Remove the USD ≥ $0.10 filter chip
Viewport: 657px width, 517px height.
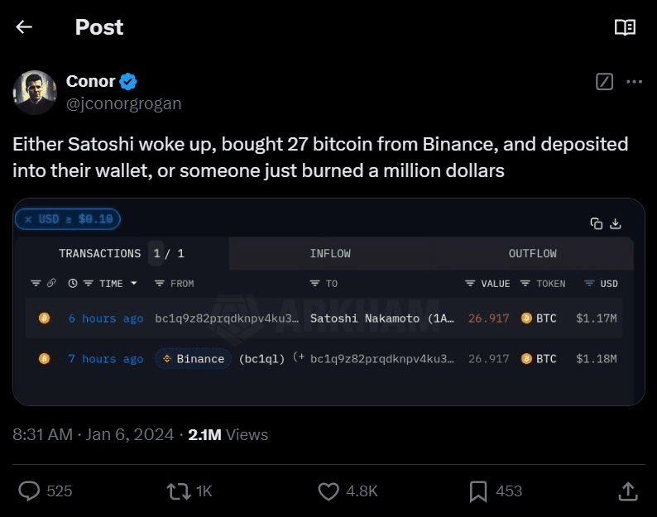tap(28, 219)
